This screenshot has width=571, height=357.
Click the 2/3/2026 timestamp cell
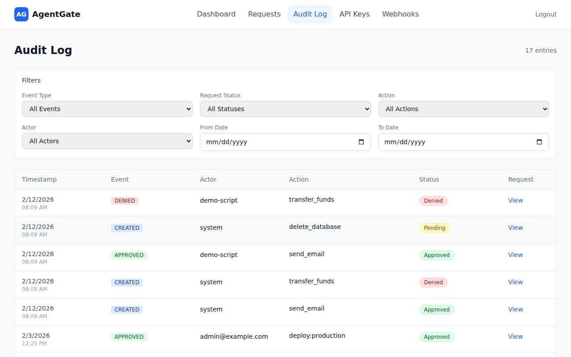(x=36, y=336)
